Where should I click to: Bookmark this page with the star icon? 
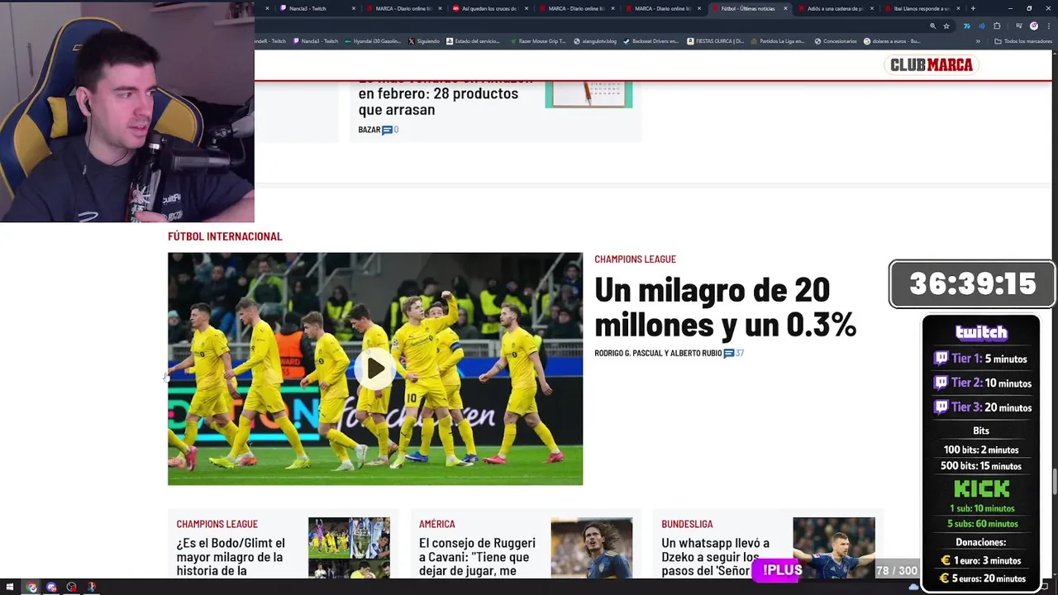(x=946, y=26)
